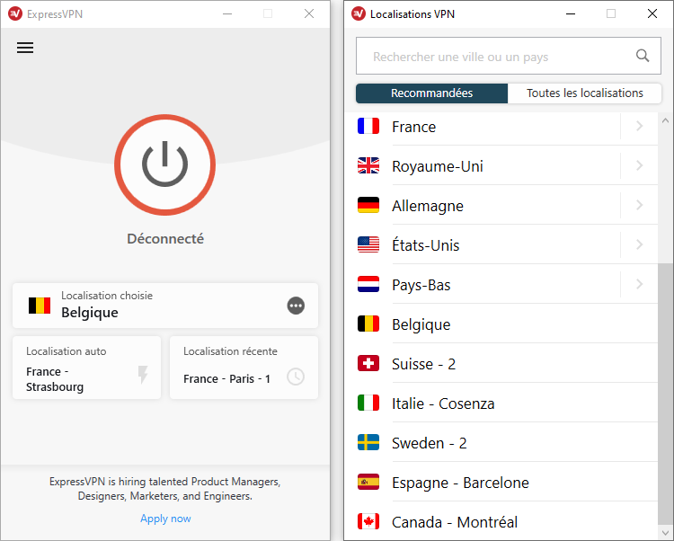
Task: Follow the Apply now link
Action: click(x=165, y=519)
